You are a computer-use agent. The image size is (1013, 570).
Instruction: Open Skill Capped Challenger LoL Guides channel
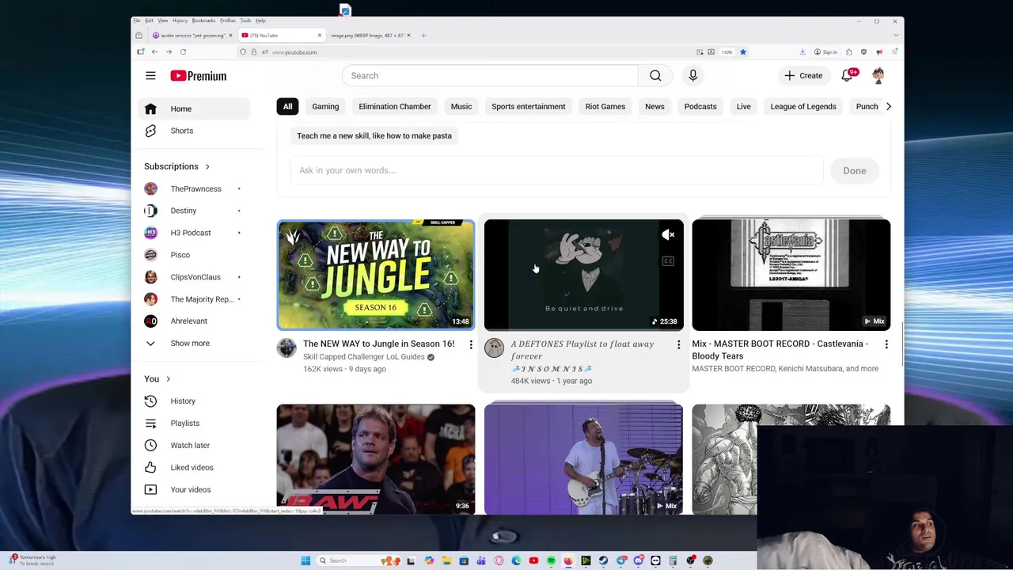pyautogui.click(x=364, y=357)
